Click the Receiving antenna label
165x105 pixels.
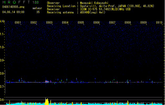click(60, 12)
